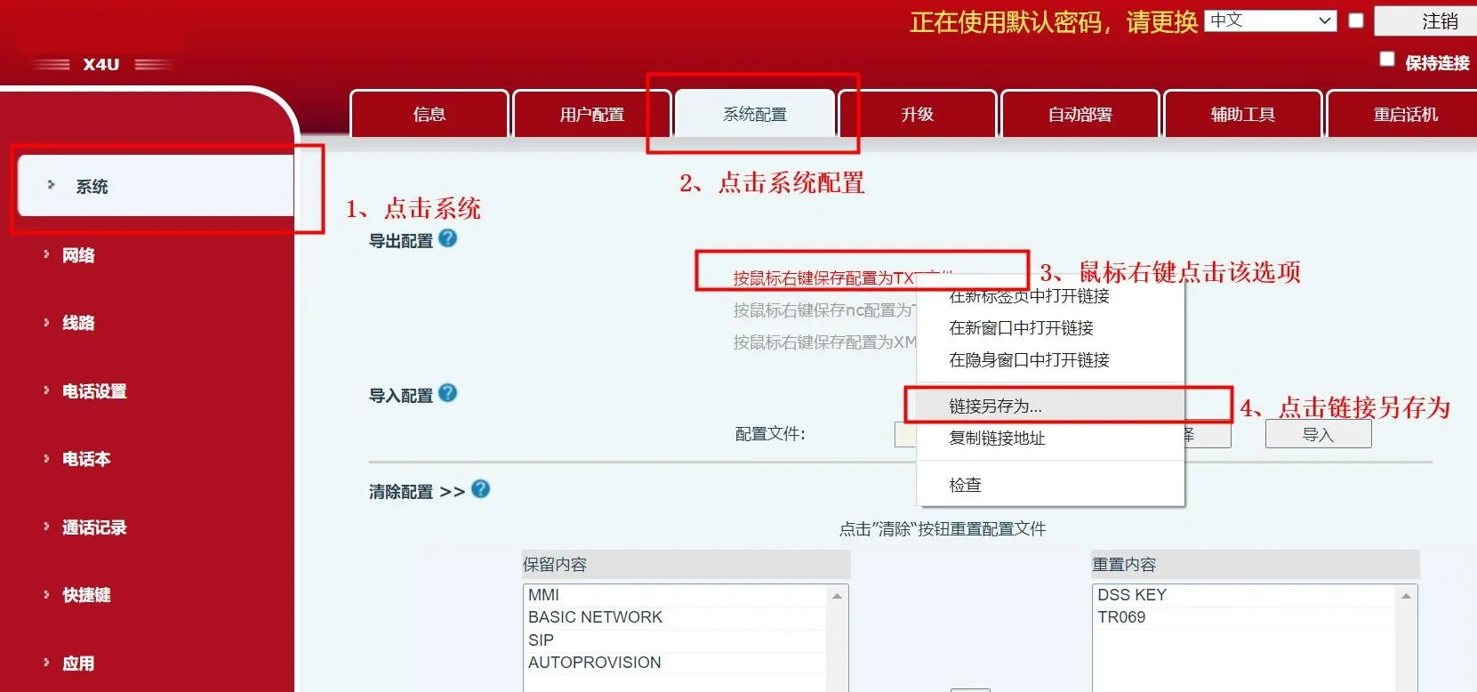This screenshot has width=1477, height=692.
Task: Toggle checkbox next to language selector
Action: (x=1356, y=20)
